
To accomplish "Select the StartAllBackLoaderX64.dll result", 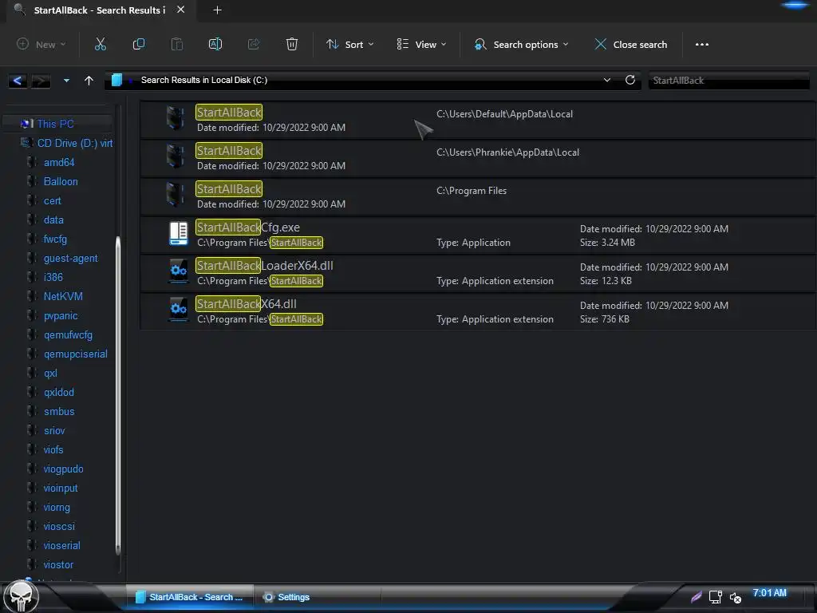I will click(x=477, y=273).
